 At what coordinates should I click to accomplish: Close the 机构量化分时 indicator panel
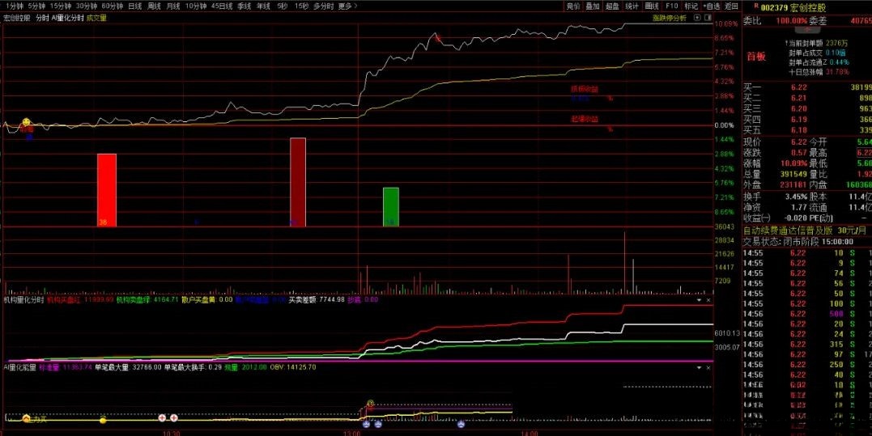click(x=708, y=299)
